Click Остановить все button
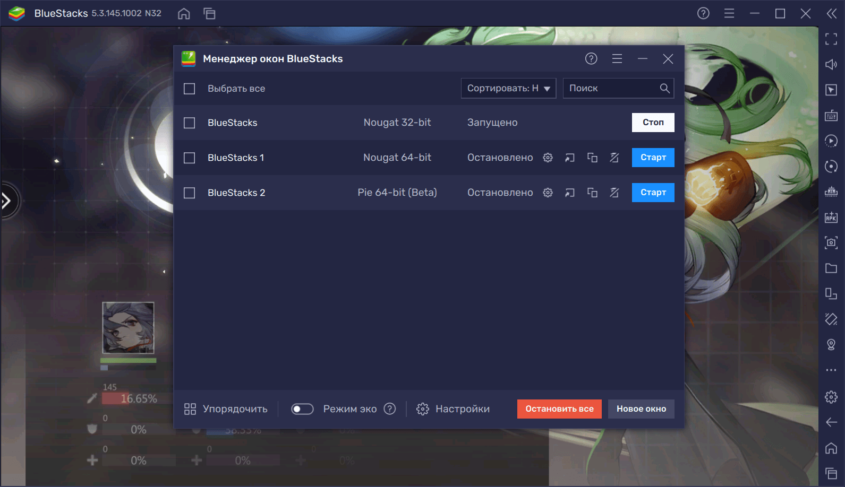This screenshot has width=845, height=487. 559,409
